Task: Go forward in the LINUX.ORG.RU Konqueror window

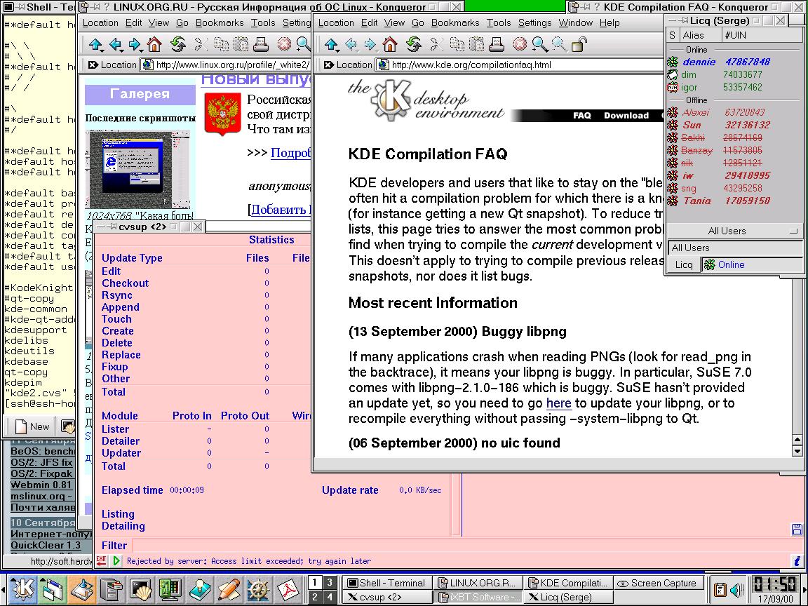Action: tap(135, 45)
